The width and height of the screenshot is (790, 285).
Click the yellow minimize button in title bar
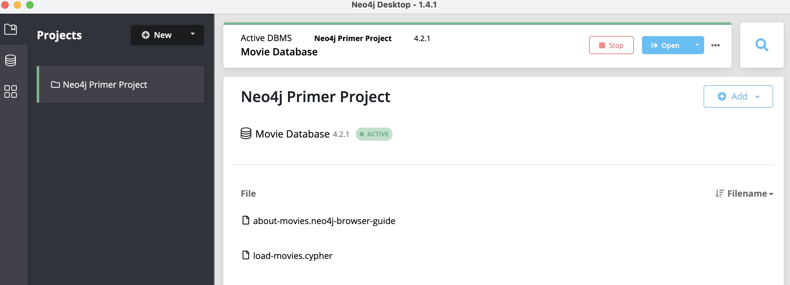(x=17, y=5)
